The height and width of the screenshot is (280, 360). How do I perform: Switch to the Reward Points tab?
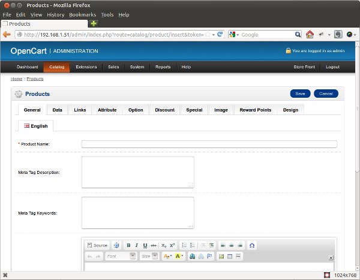255,110
